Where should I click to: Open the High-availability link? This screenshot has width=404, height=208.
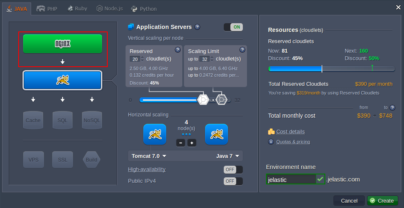(147, 169)
